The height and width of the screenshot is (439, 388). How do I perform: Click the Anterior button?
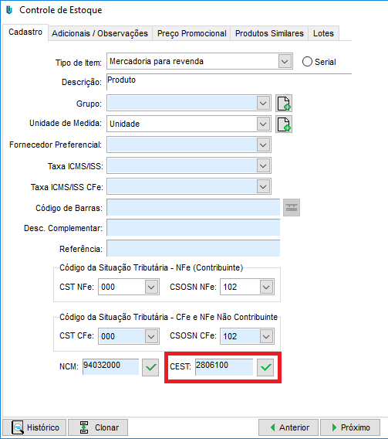(288, 427)
